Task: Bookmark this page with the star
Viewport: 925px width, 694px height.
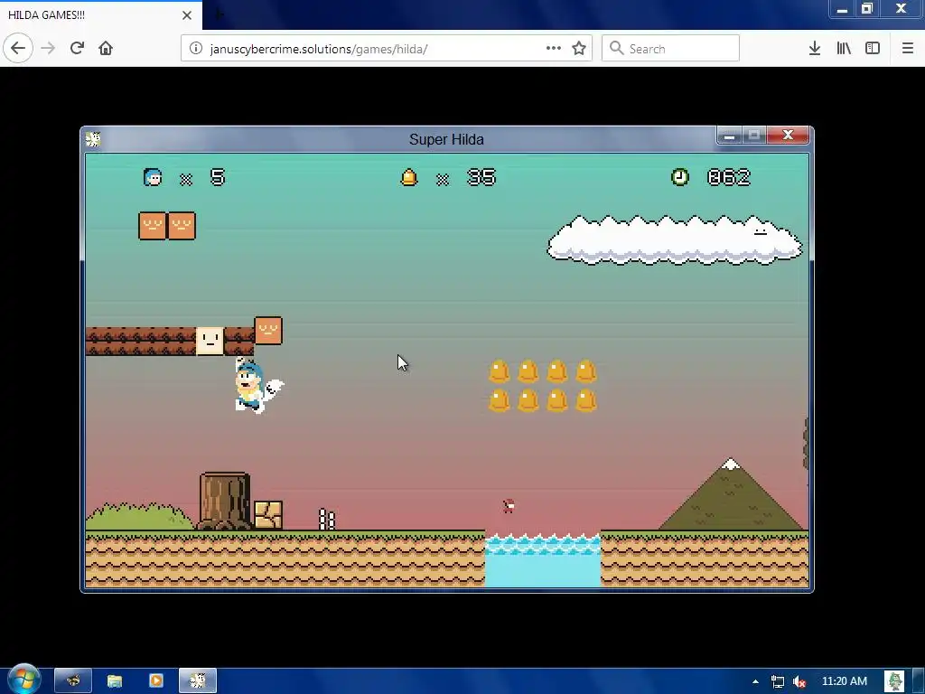Action: point(579,48)
